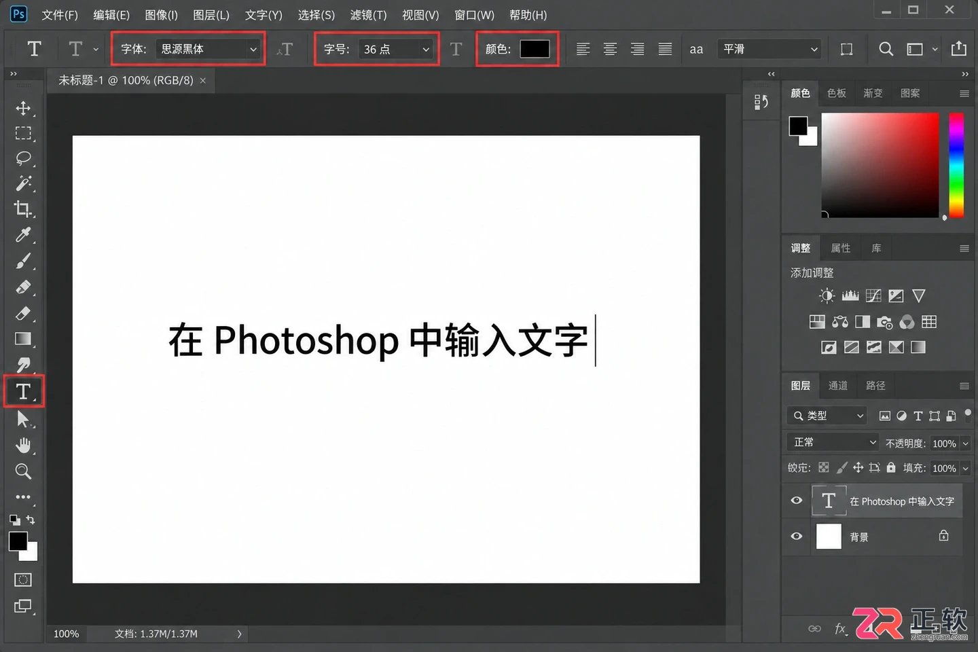Toggle filter for type layers

click(x=918, y=416)
